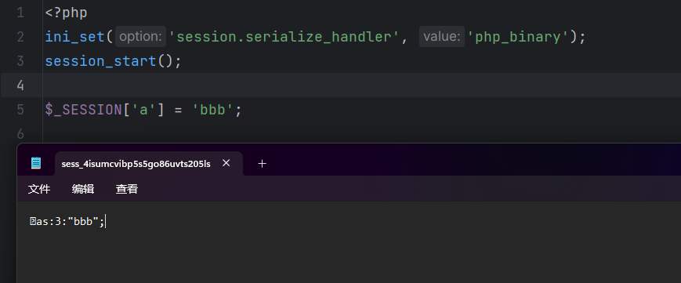The height and width of the screenshot is (283, 681).
Task: Open the 文件 menu
Action: (39, 189)
